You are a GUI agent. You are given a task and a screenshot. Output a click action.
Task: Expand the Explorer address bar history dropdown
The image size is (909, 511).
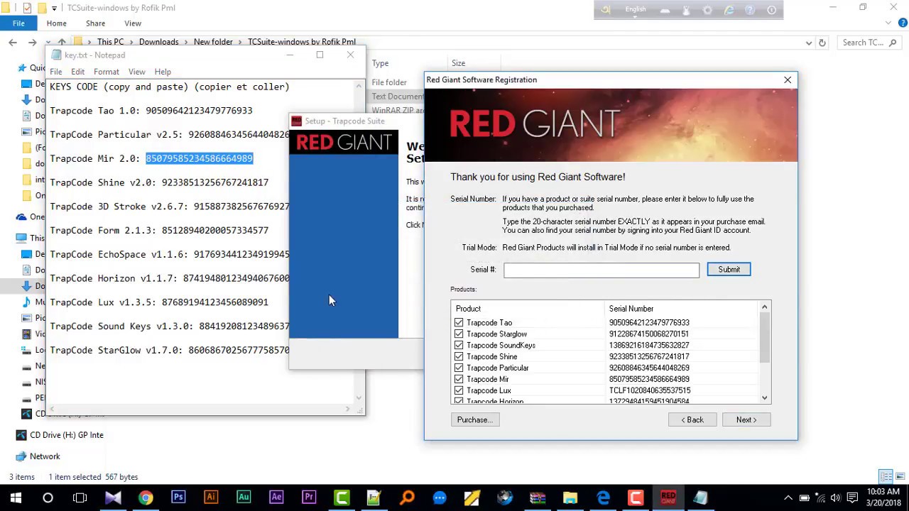tap(809, 43)
